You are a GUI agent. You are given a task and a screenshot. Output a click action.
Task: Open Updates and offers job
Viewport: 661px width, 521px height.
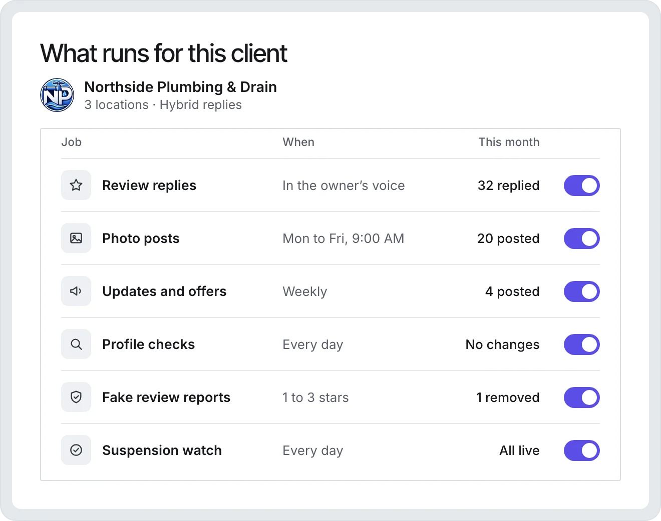[164, 291]
